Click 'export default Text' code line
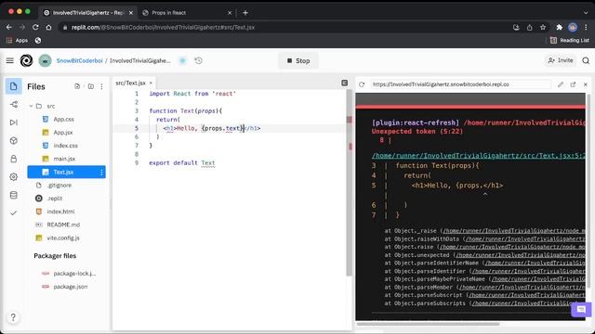 click(x=182, y=163)
